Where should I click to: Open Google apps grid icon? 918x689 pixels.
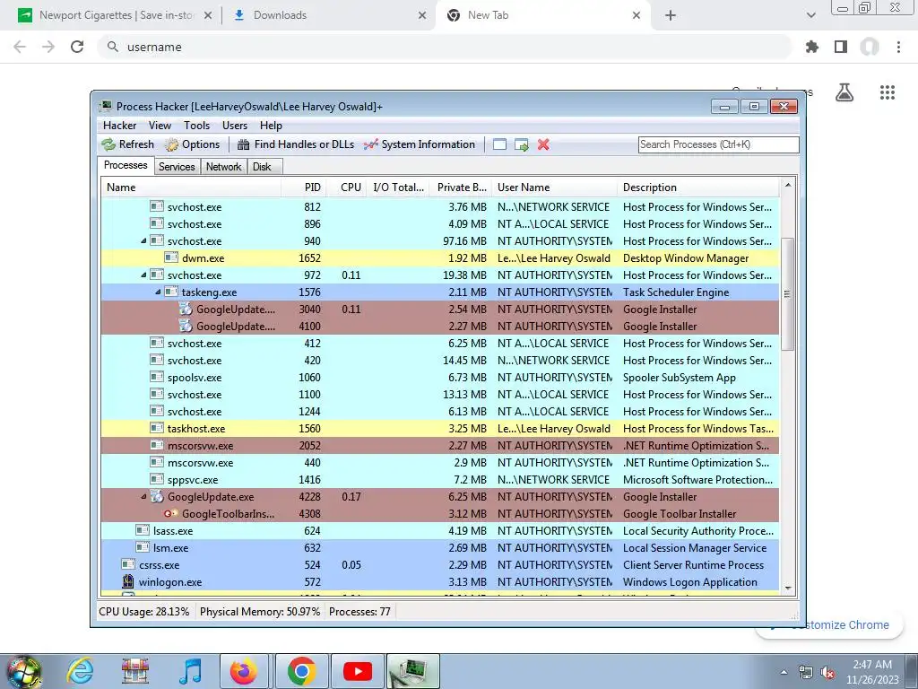[888, 92]
